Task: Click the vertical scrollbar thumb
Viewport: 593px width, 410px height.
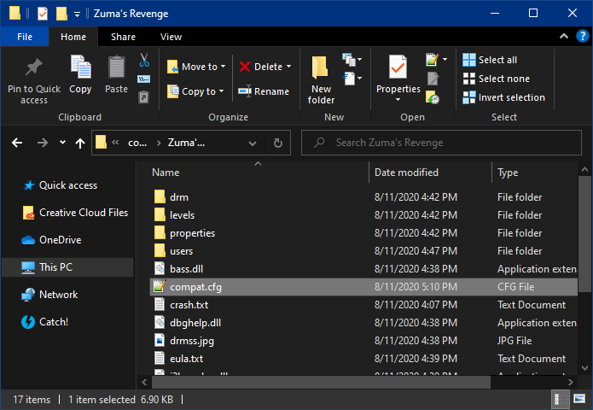Action: (584, 233)
